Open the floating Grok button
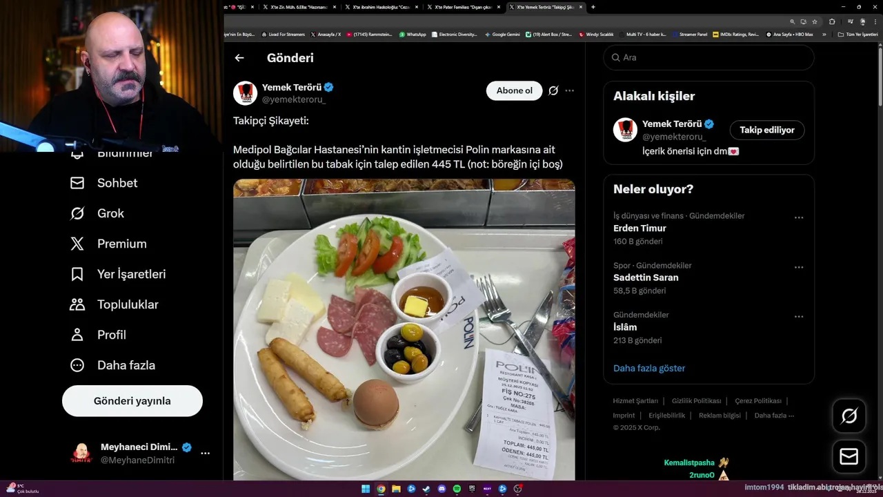This screenshot has width=883, height=497. pyautogui.click(x=849, y=416)
